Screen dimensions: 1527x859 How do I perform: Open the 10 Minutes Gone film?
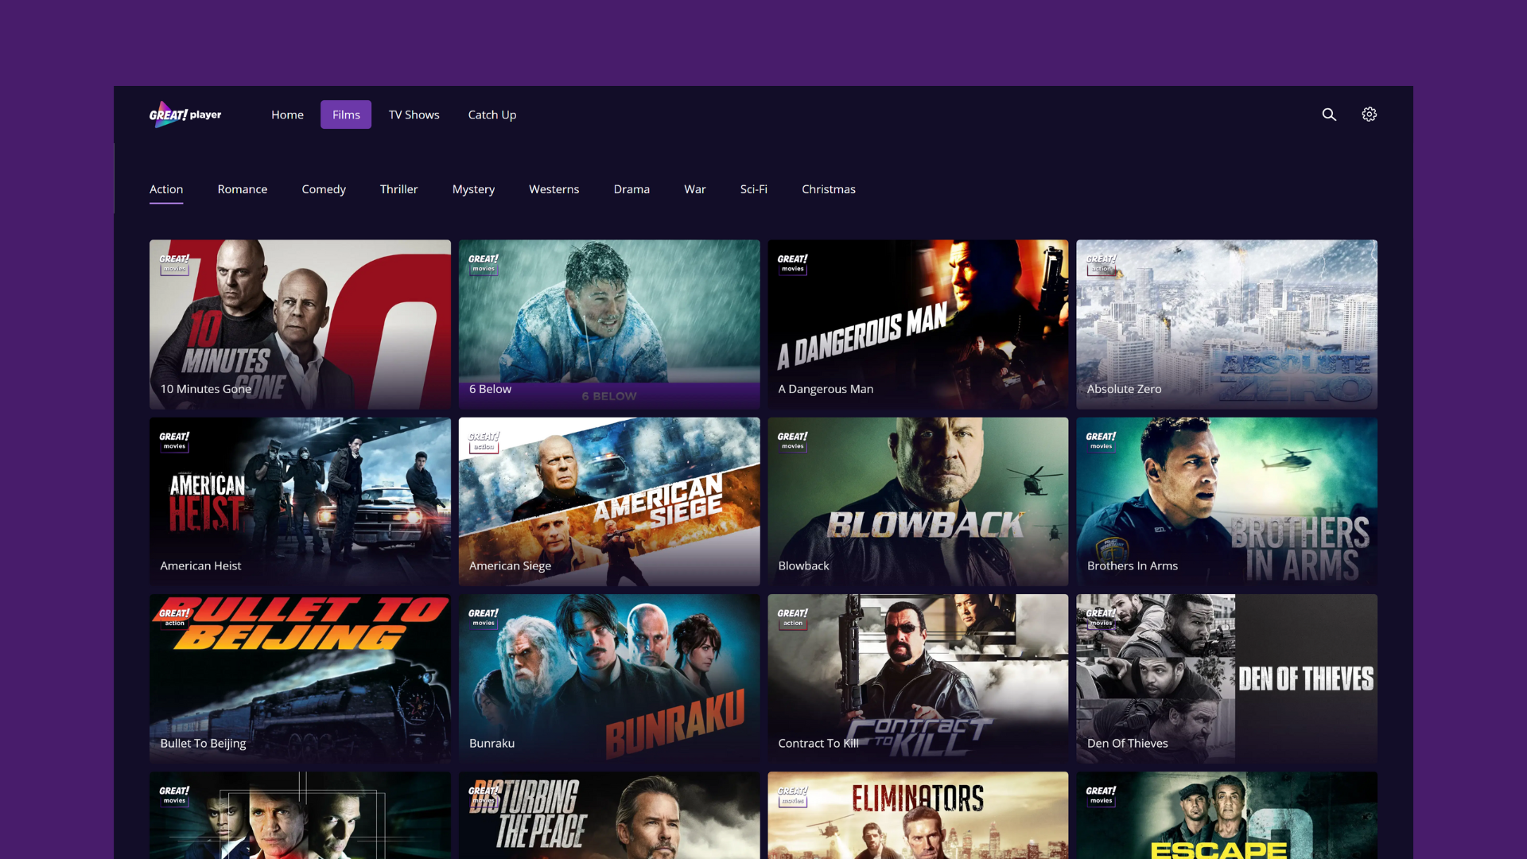click(x=300, y=325)
